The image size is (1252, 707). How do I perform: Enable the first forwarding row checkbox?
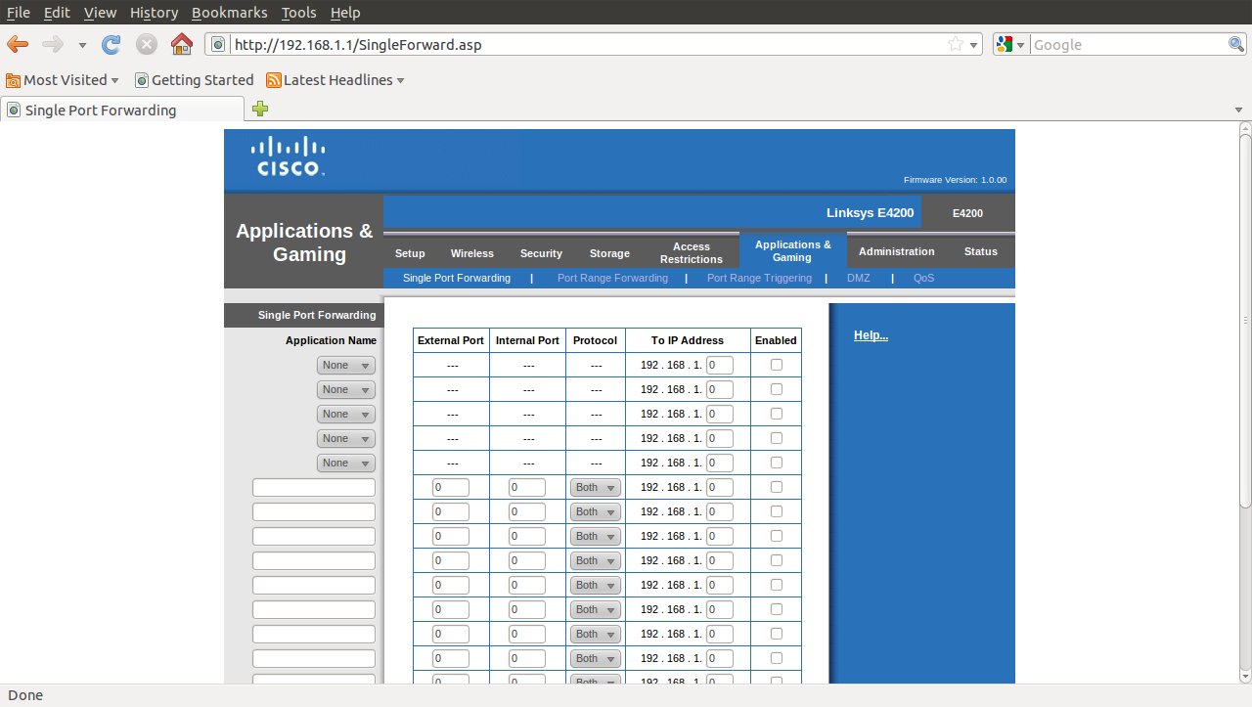[777, 365]
